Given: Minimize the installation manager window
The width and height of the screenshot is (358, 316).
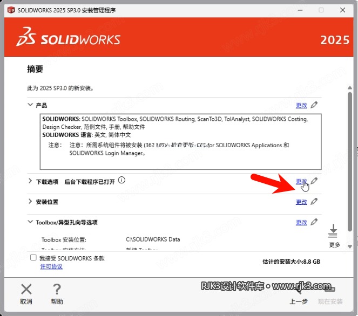Looking at the screenshot, I should (300, 10).
